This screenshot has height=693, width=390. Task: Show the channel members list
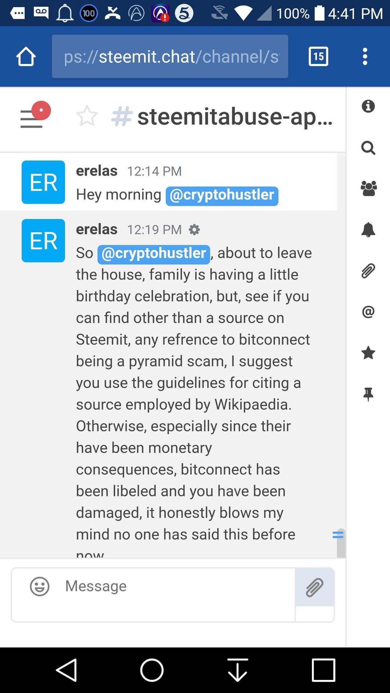click(x=368, y=188)
